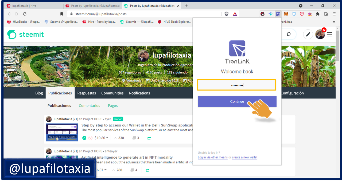
Task: Open the Notifications tab
Action: point(139,93)
